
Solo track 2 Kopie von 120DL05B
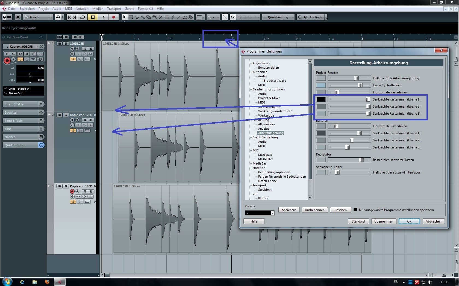pyautogui.click(x=66, y=115)
